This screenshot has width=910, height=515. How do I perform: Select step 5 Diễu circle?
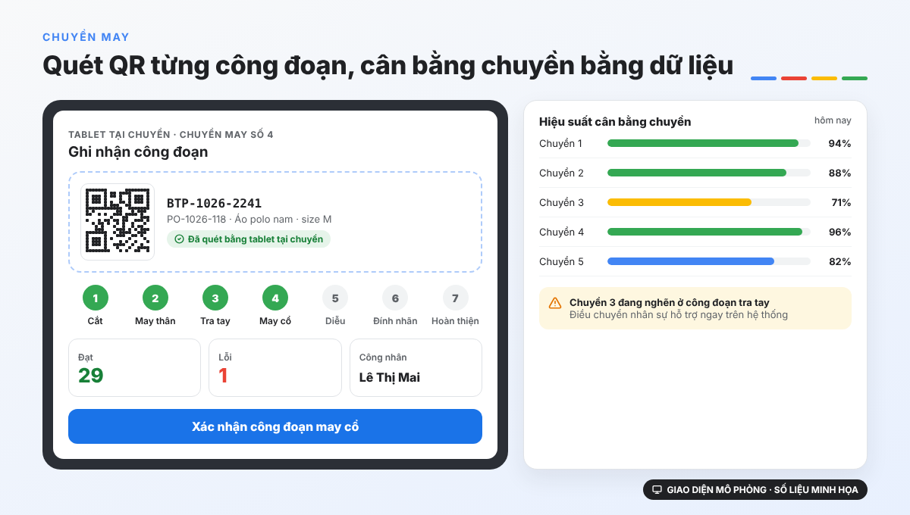pyautogui.click(x=335, y=298)
